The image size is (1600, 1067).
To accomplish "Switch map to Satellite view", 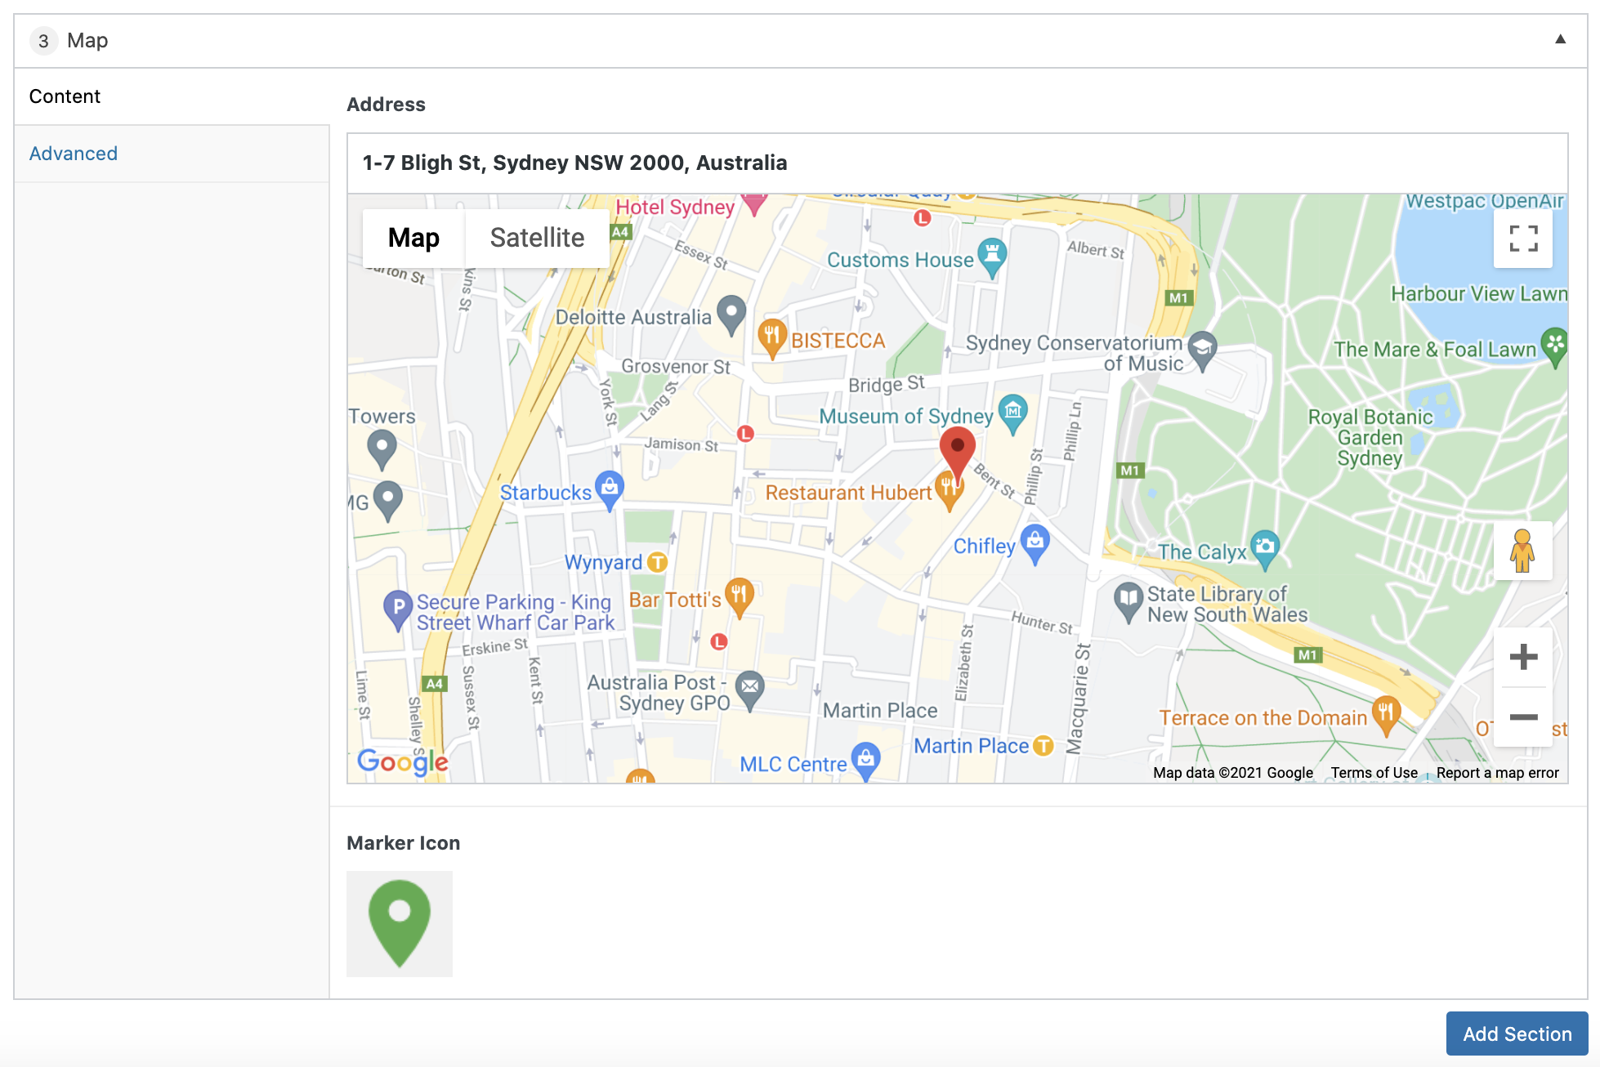I will 537,238.
